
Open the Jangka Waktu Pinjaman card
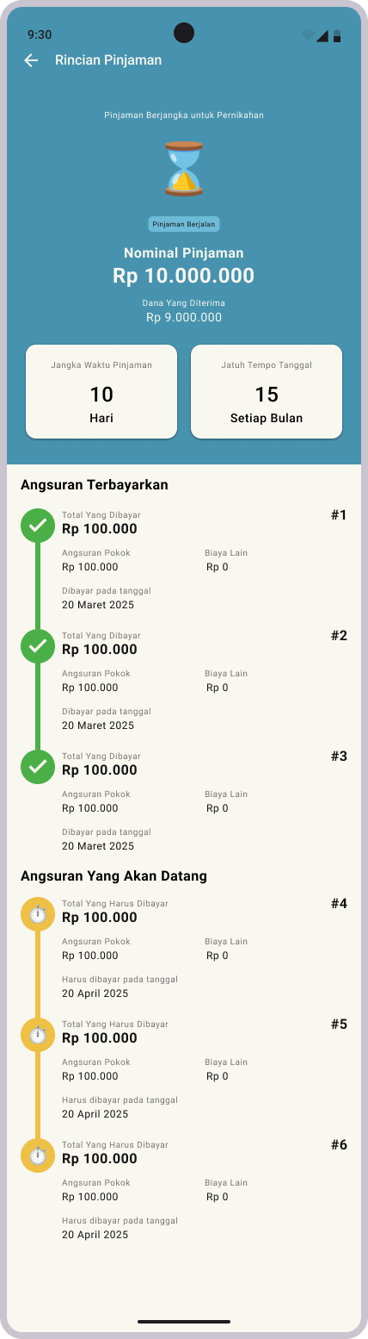pos(101,392)
